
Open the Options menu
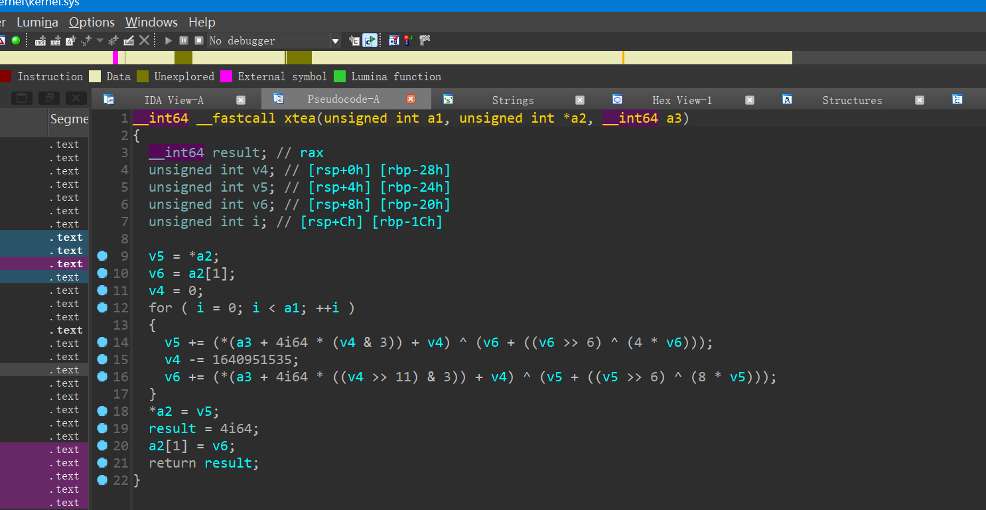[x=92, y=22]
